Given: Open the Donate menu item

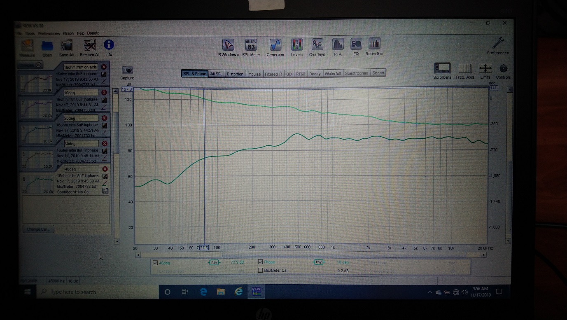Looking at the screenshot, I should tap(93, 33).
